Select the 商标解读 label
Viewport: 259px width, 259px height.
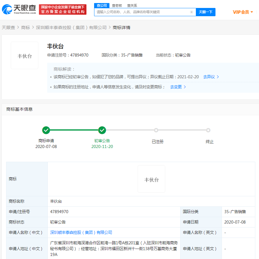(x=64, y=69)
